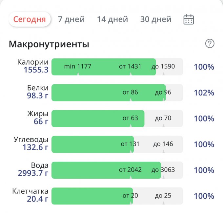Tap the Жиры 66 г value label
The image size is (223, 213).
[x=41, y=121]
